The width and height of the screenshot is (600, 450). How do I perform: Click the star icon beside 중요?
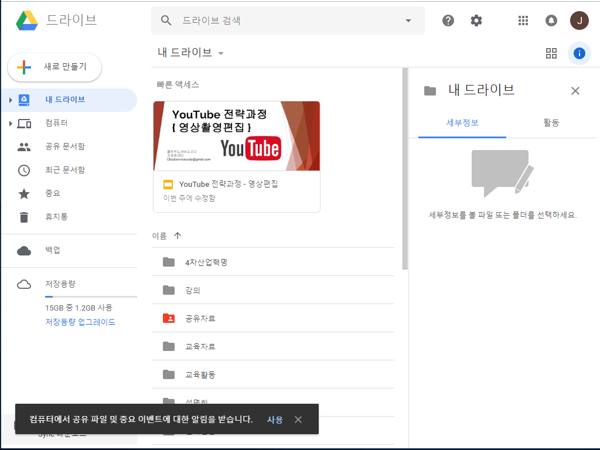tap(23, 193)
